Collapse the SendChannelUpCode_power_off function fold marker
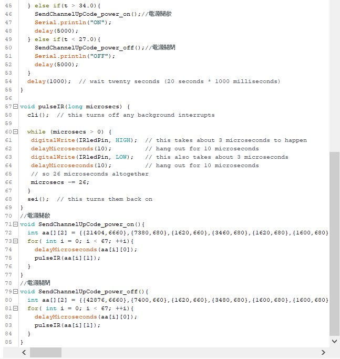The width and height of the screenshot is (340, 359). coord(15,292)
